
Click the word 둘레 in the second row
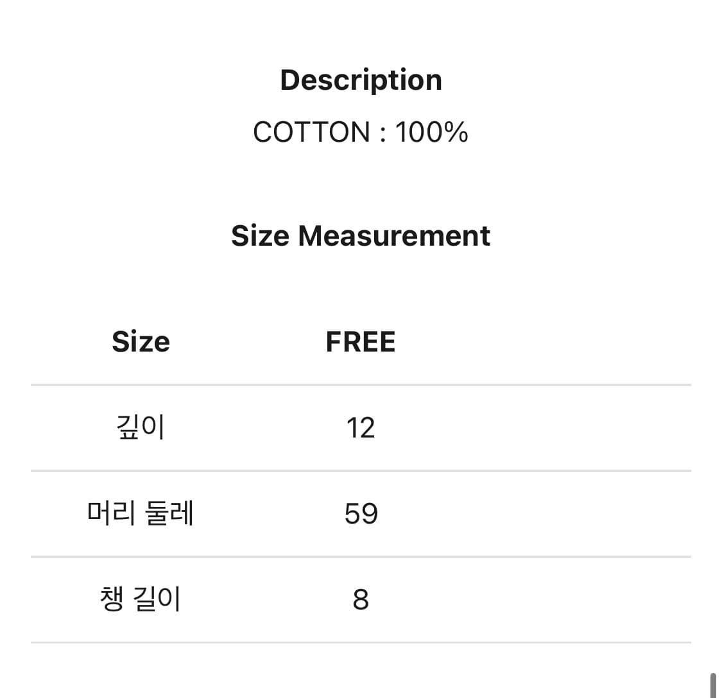click(x=169, y=513)
